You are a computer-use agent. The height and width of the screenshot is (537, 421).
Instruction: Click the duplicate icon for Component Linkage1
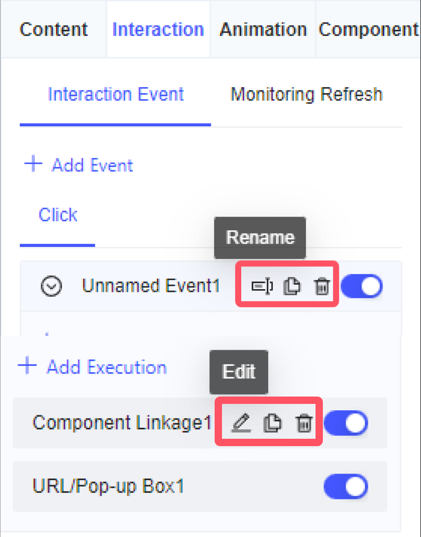273,423
